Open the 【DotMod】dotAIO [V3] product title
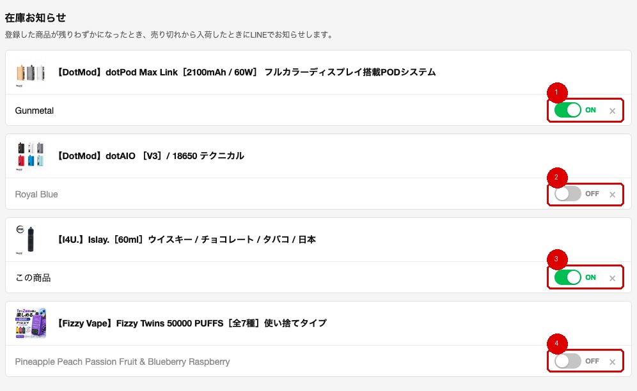 [150, 156]
